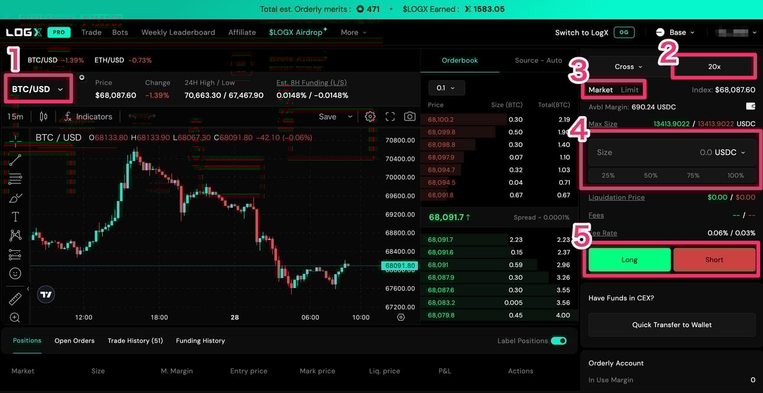Image resolution: width=763 pixels, height=393 pixels.
Task: Open the Funding History tab
Action: click(200, 340)
